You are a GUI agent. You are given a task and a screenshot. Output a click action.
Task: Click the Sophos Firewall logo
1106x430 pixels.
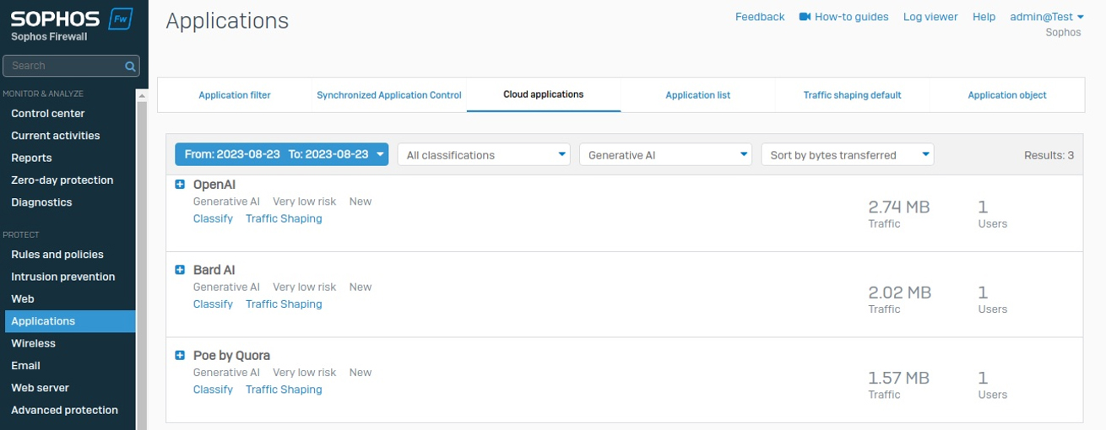(72, 24)
